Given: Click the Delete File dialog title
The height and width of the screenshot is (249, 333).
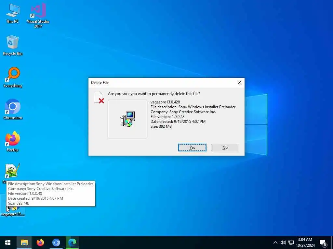Looking at the screenshot, I should pos(100,83).
